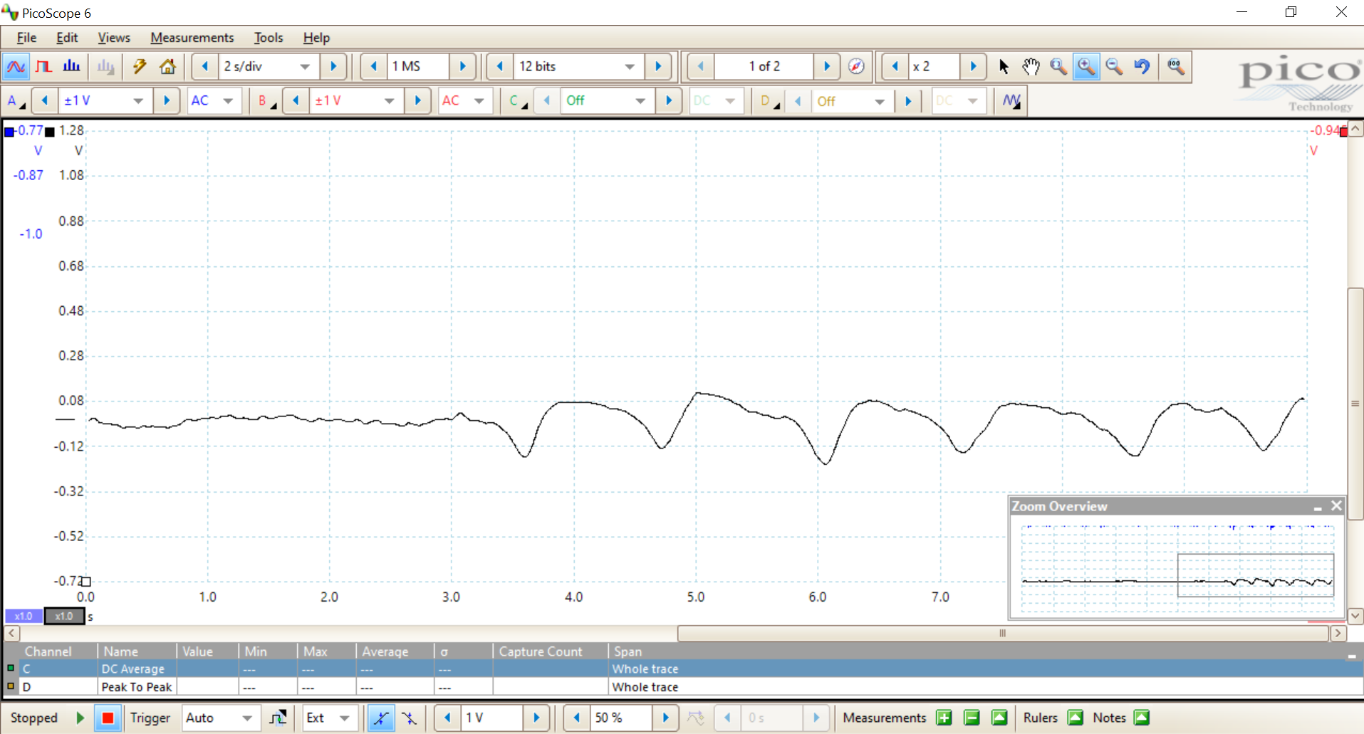Select the marquee zoom window tool
1364x734 pixels.
[1058, 66]
